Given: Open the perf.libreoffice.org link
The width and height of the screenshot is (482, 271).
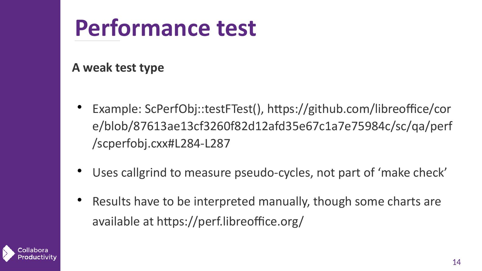Looking at the screenshot, I should (230, 222).
